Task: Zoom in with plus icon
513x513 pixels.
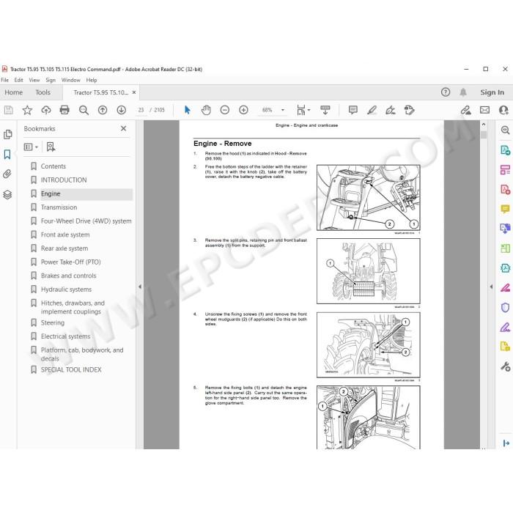Action: [x=243, y=110]
